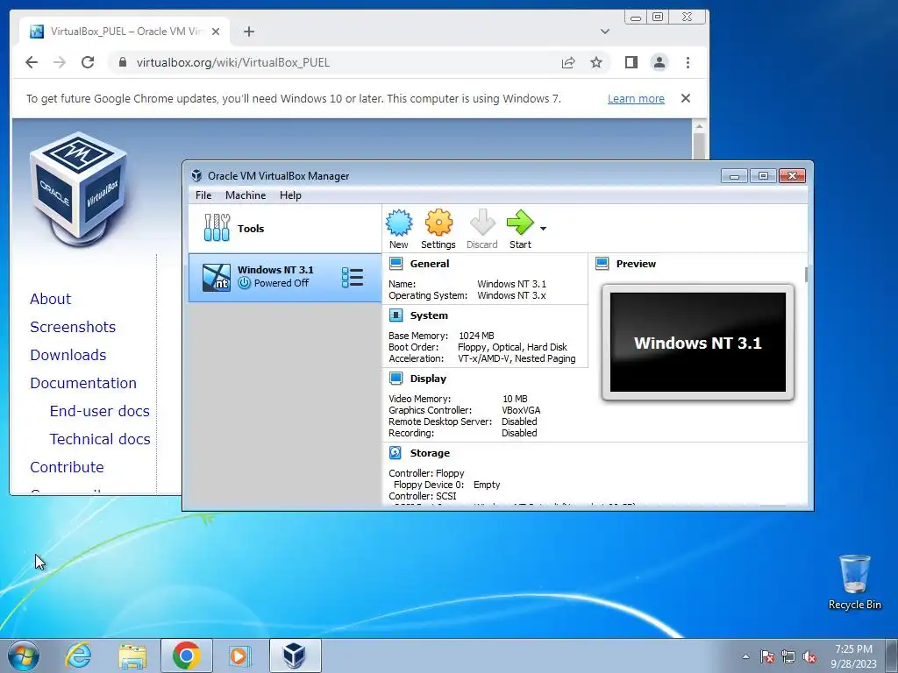
Task: Click the Chrome page scrollbar up arrow
Action: (699, 125)
